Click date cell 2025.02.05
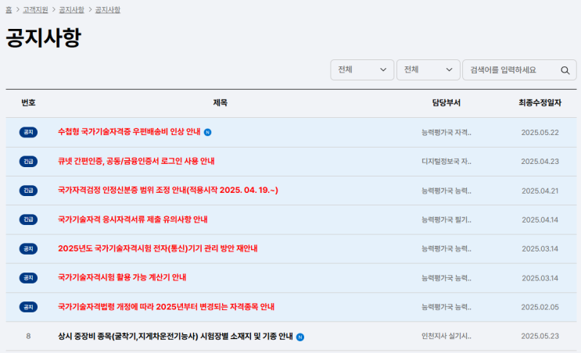 540,307
